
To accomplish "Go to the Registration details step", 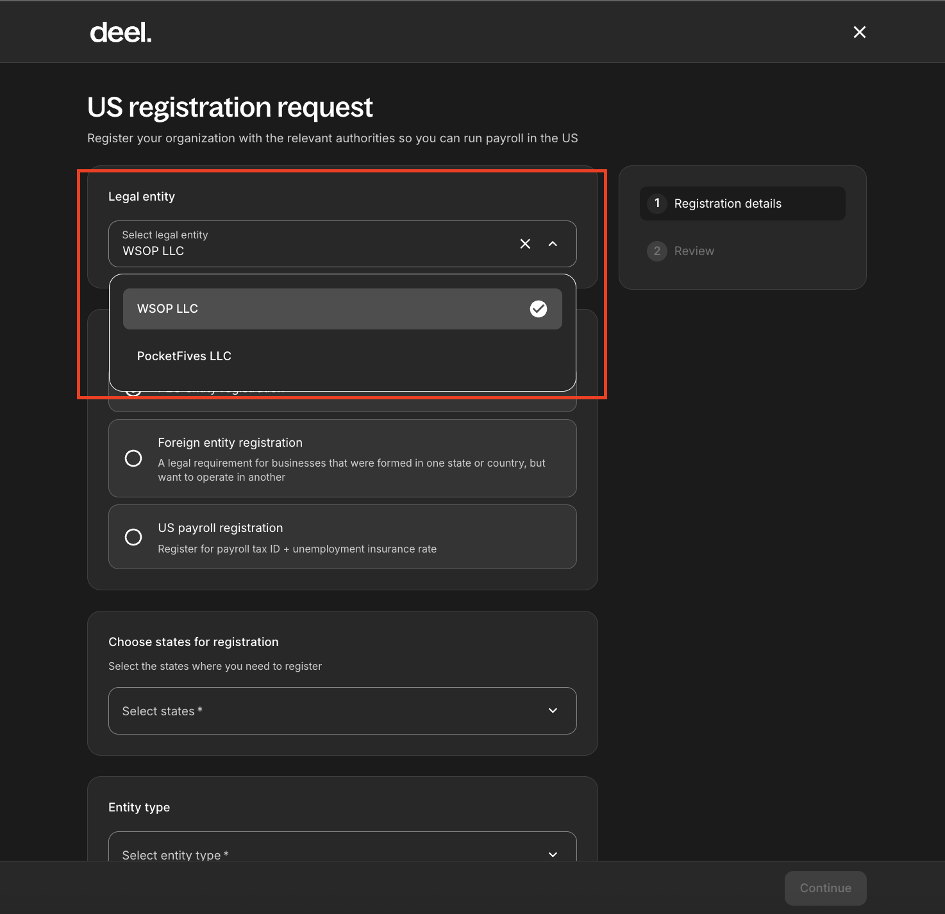I will coord(728,204).
